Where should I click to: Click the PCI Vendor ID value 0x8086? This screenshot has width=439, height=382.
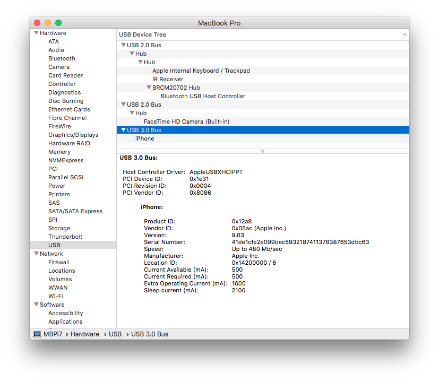pyautogui.click(x=200, y=193)
